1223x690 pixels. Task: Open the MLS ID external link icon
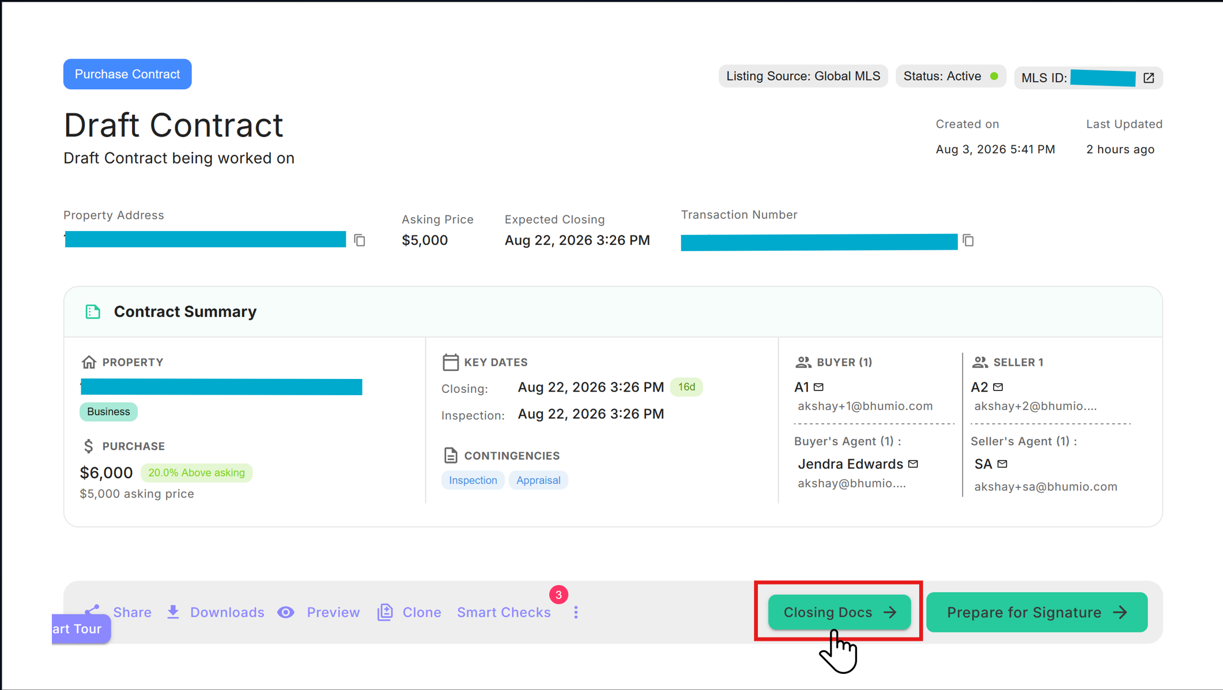pyautogui.click(x=1149, y=78)
